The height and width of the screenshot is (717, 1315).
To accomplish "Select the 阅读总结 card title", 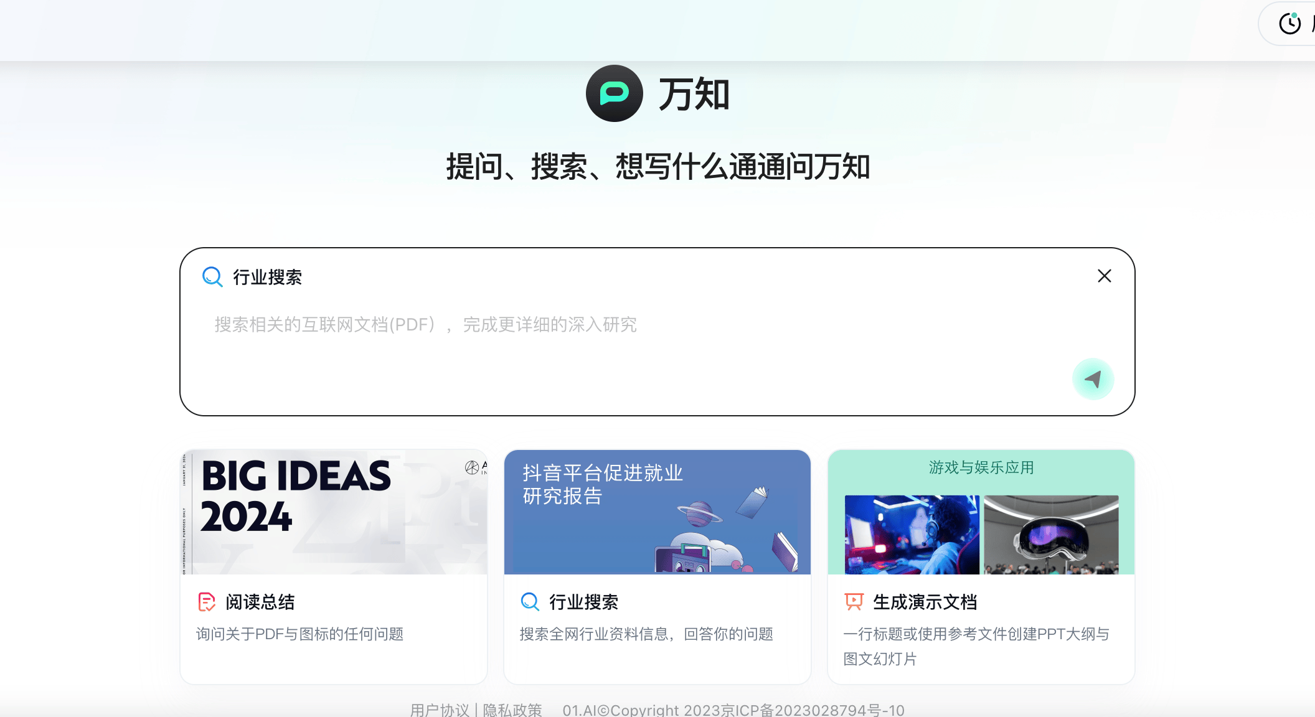I will point(260,602).
